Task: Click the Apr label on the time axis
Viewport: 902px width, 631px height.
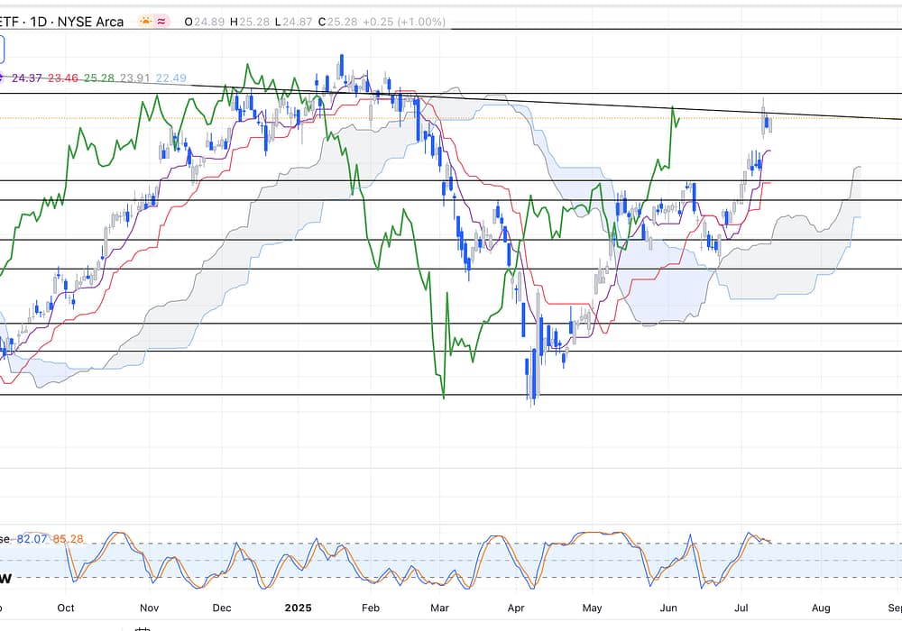Action: 516,608
